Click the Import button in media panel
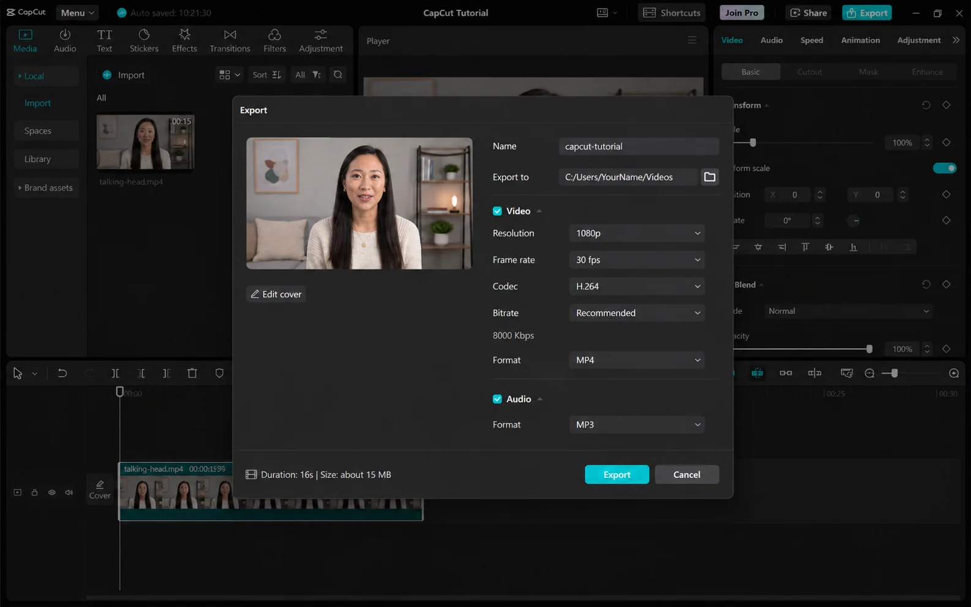The width and height of the screenshot is (971, 607). [124, 75]
